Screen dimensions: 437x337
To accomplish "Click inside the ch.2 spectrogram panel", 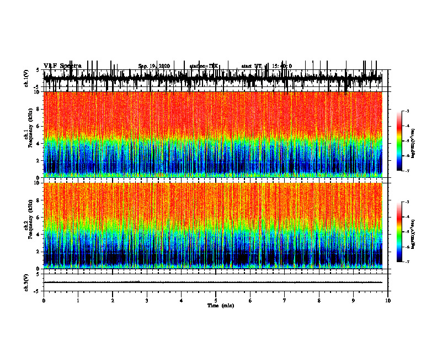I will (212, 226).
